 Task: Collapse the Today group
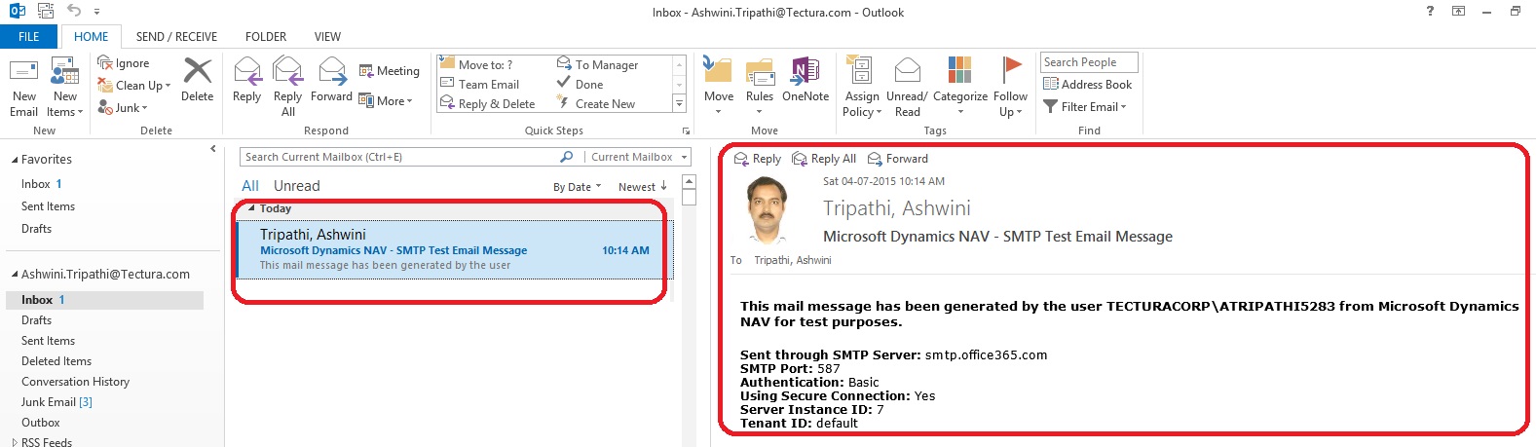(x=251, y=208)
